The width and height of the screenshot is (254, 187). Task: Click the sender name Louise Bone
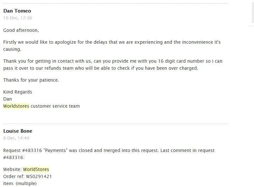click(18, 131)
